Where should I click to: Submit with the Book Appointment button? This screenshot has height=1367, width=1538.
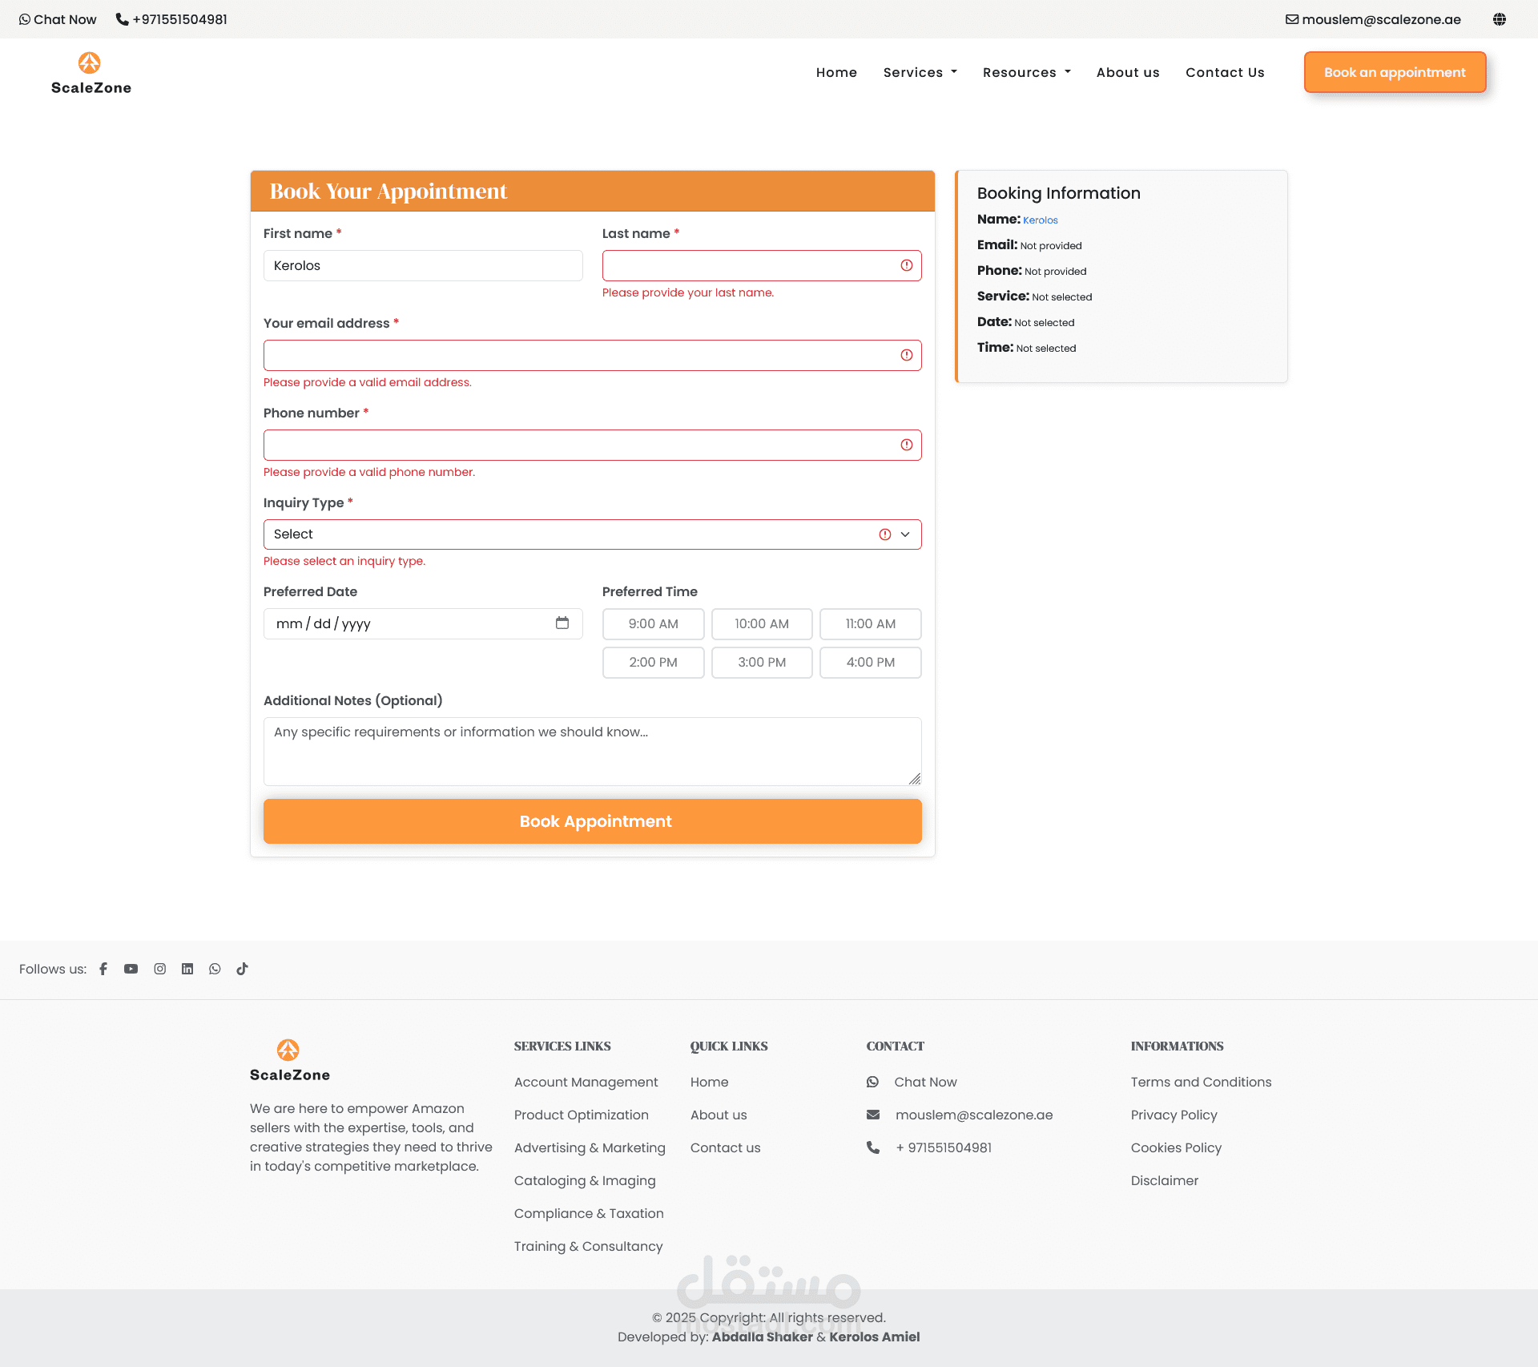click(592, 821)
